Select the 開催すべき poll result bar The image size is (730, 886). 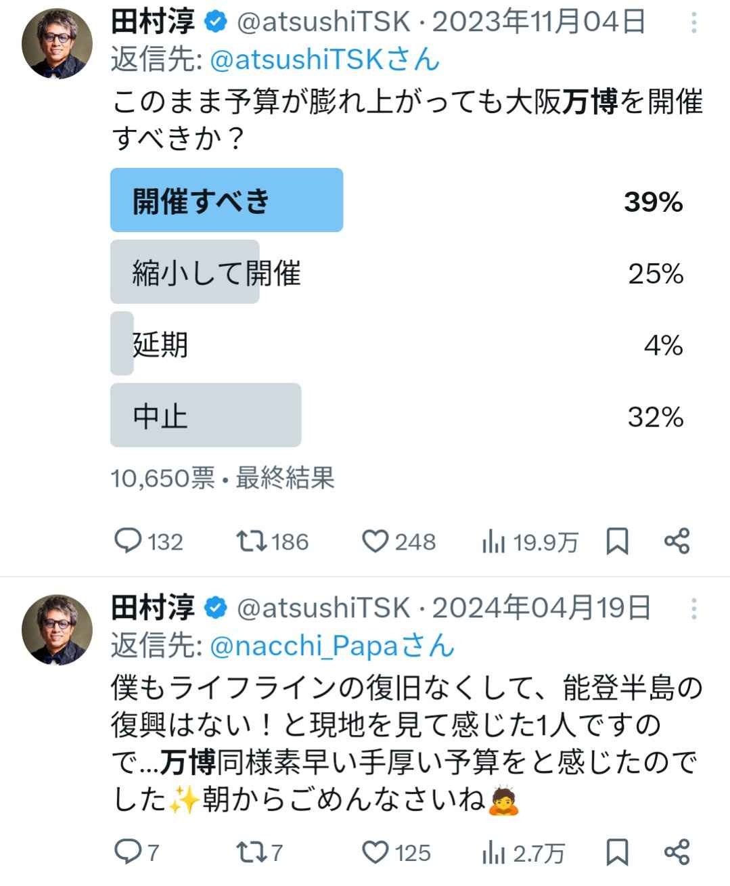(x=227, y=200)
